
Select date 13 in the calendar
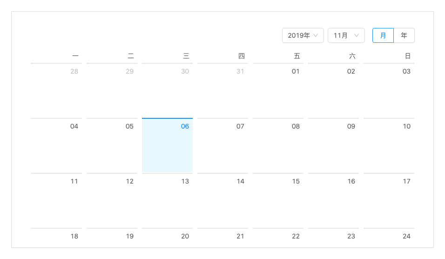click(x=167, y=200)
